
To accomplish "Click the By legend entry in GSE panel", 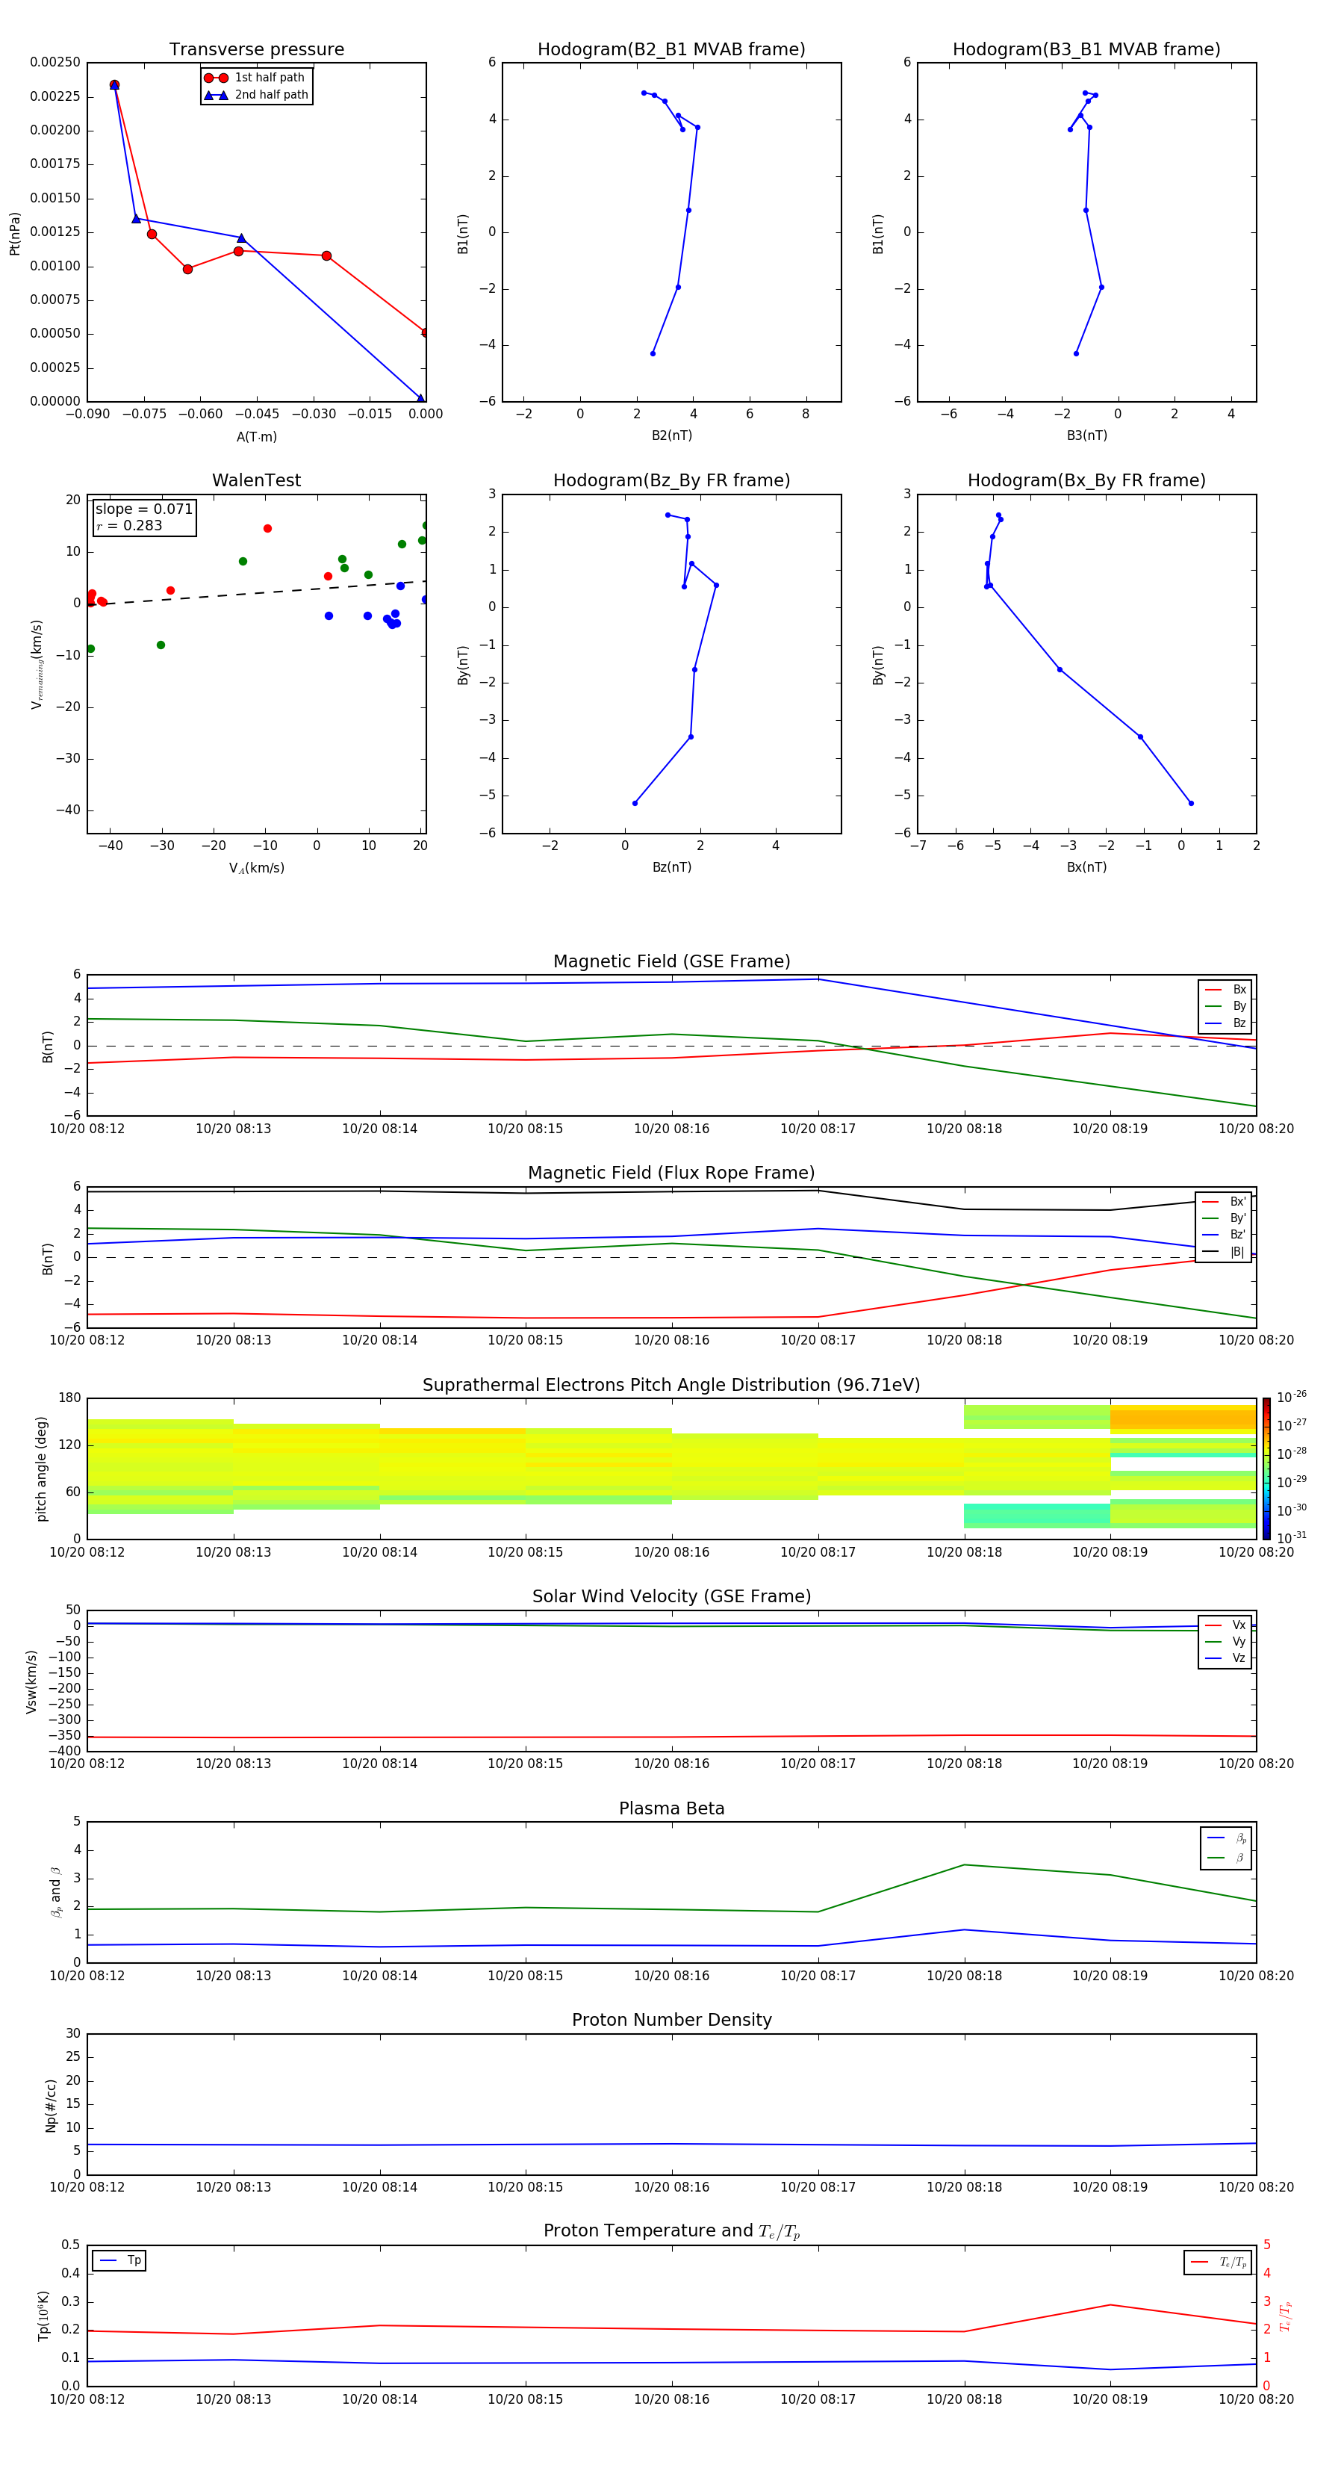I will [1225, 1007].
